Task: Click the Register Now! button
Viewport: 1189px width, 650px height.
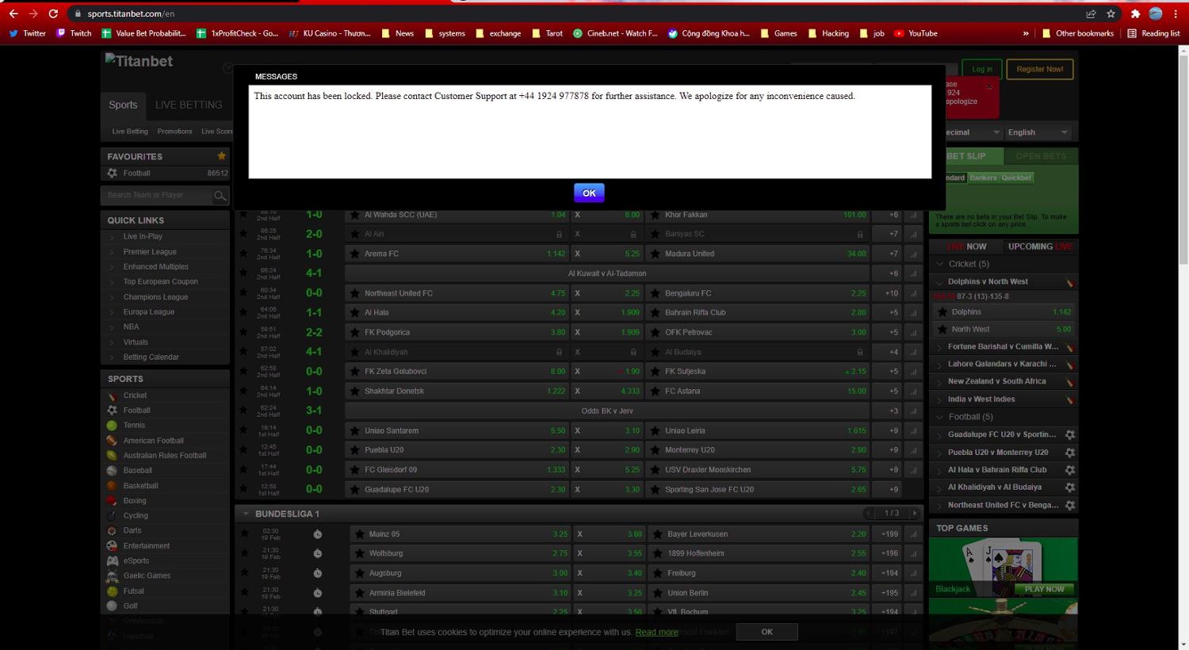Action: point(1039,69)
